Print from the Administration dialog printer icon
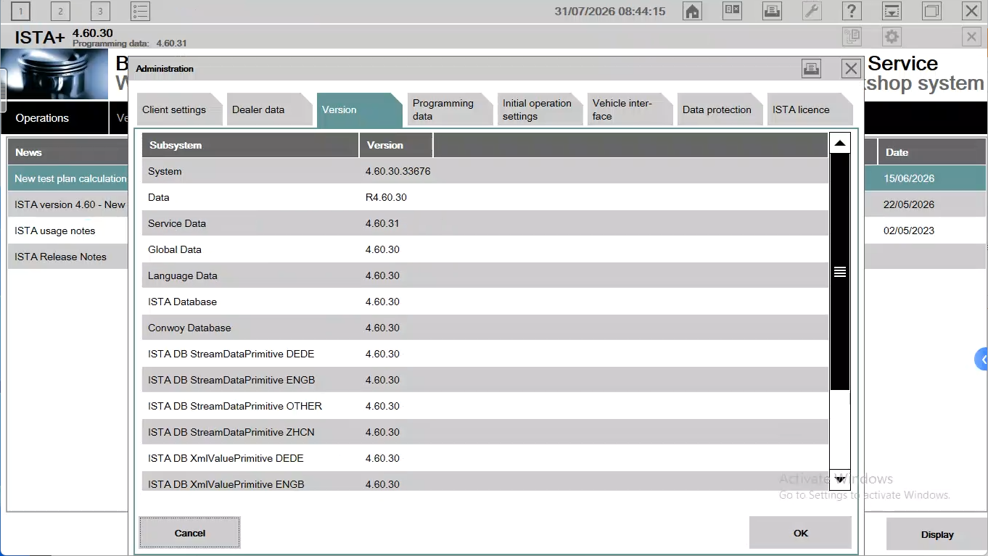 click(x=812, y=68)
